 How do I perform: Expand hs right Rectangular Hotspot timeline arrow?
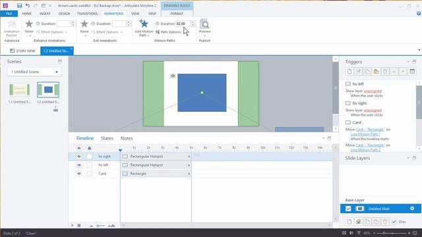[x=189, y=157]
